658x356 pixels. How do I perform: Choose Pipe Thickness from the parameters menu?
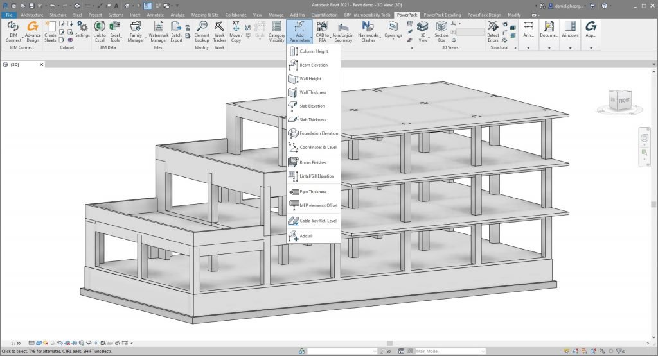click(314, 191)
